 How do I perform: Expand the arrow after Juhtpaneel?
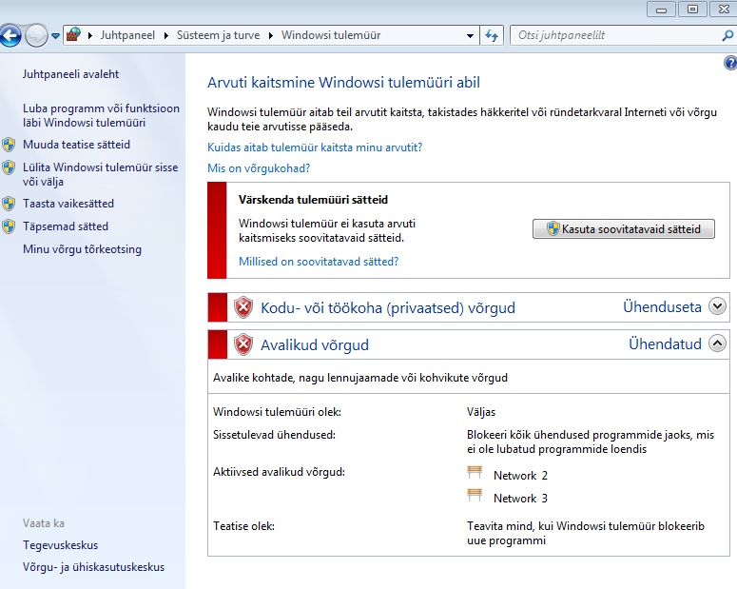[x=165, y=35]
